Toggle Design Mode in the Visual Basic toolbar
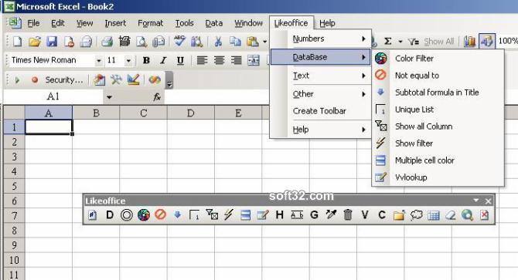 (133, 79)
